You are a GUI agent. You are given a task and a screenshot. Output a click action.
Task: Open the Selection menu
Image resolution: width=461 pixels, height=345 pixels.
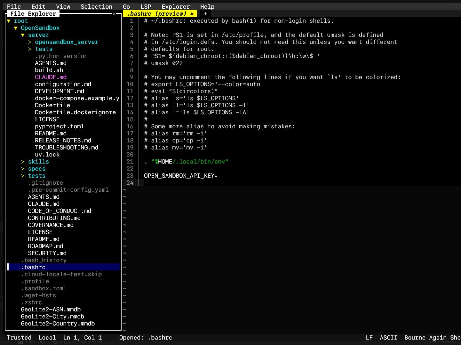coord(96,7)
